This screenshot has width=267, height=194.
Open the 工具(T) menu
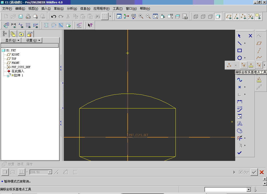[x=118, y=9]
